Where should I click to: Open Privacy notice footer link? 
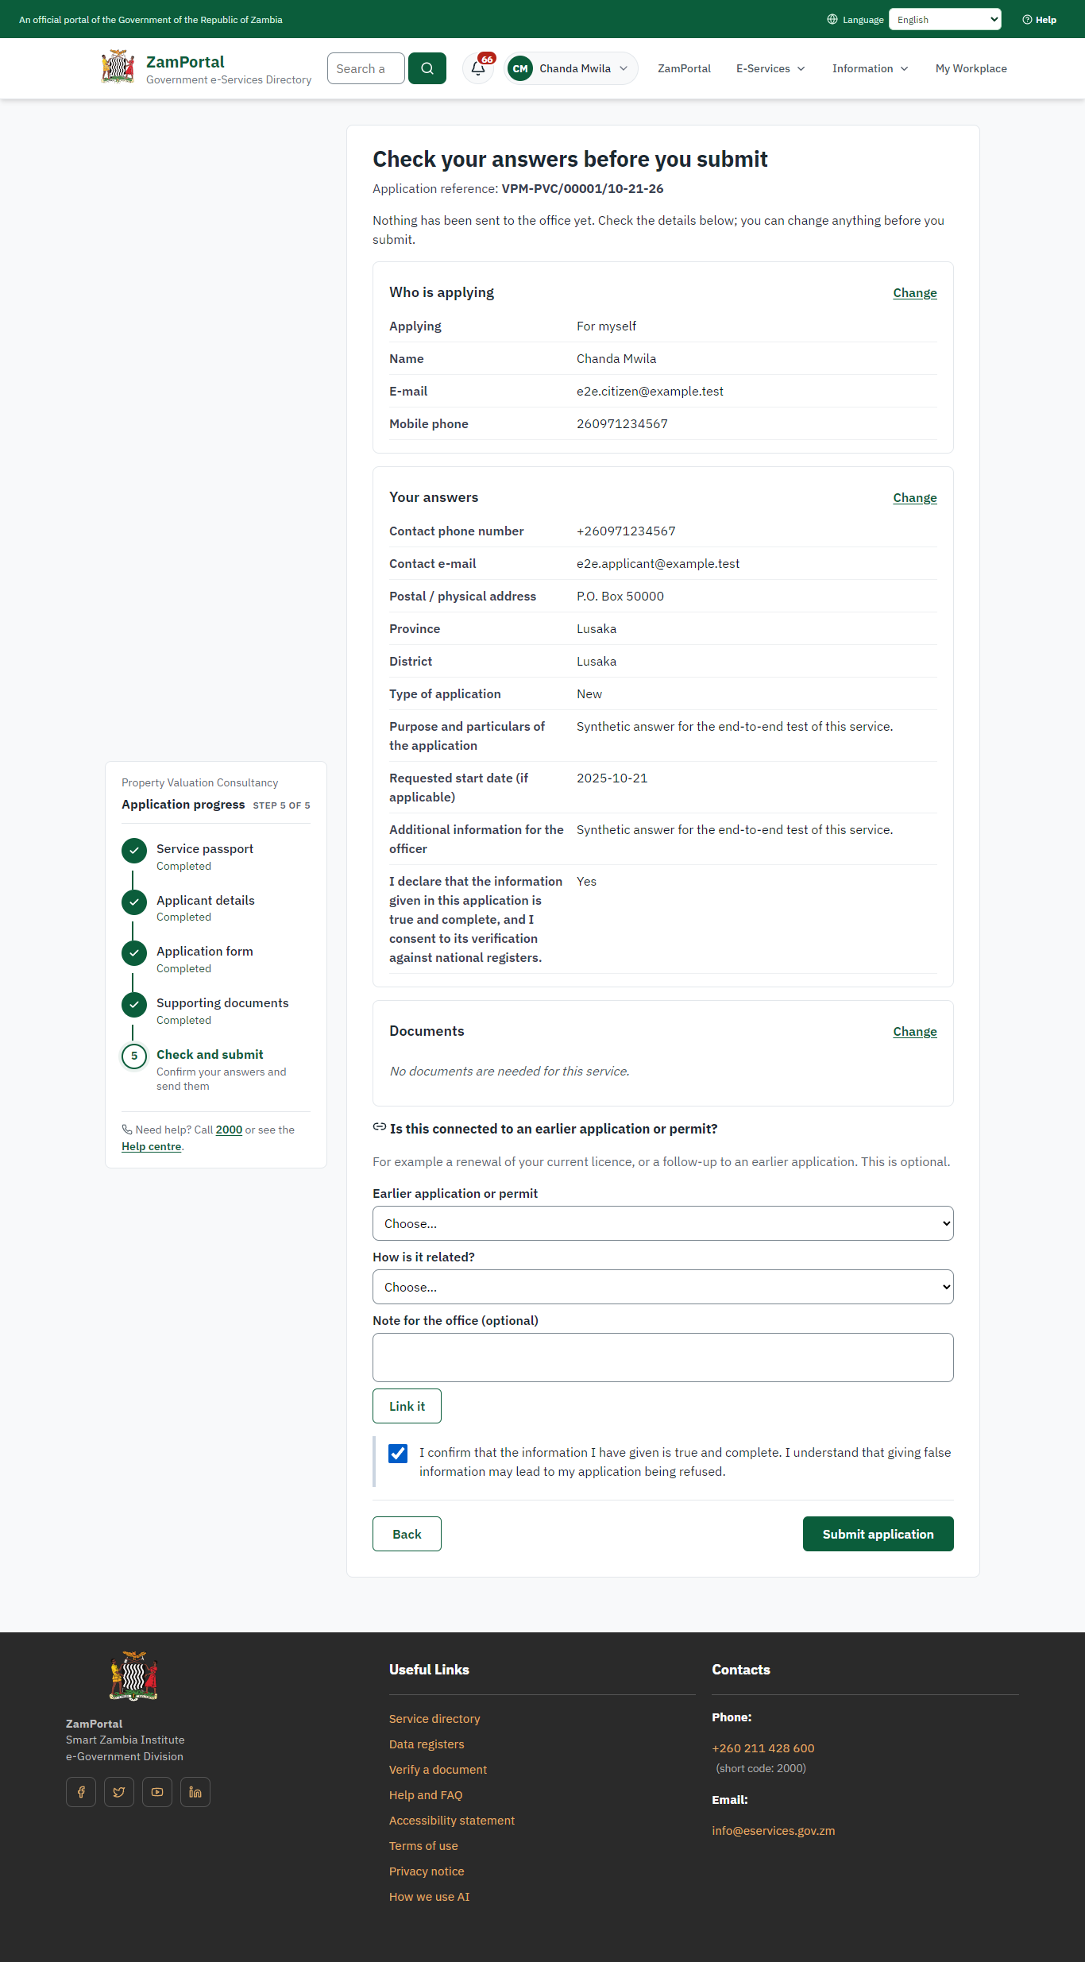(427, 1871)
